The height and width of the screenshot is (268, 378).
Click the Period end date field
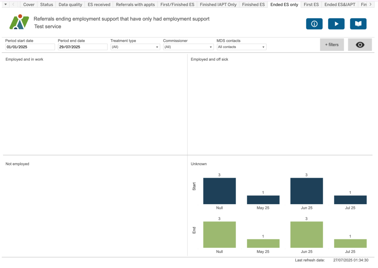pos(83,47)
